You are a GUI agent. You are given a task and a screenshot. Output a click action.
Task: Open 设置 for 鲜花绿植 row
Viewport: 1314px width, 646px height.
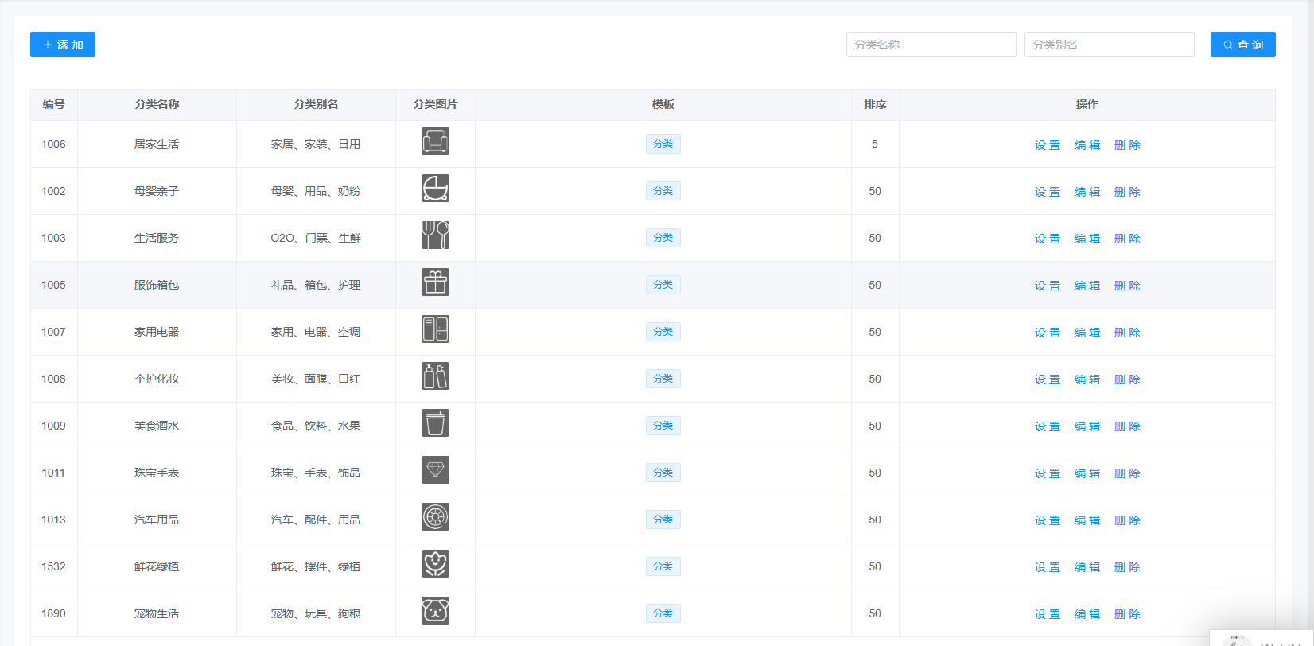tap(1048, 567)
